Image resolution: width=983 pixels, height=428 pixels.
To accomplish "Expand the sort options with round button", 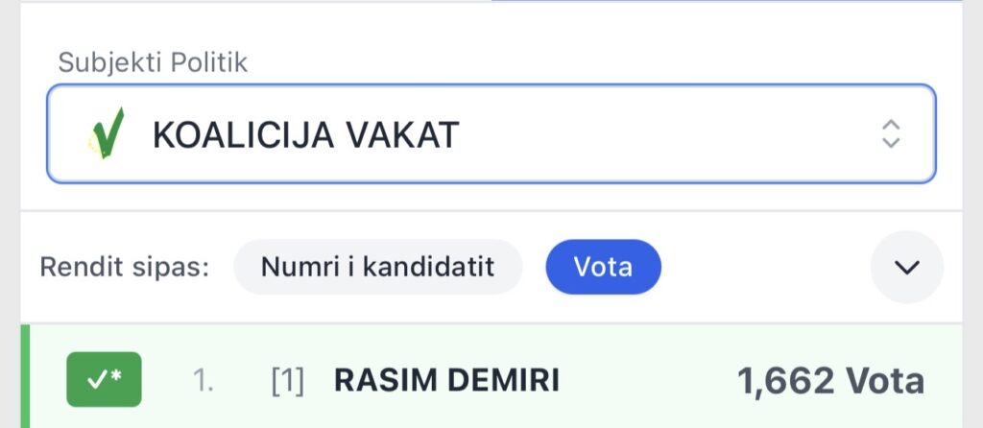I will [906, 267].
